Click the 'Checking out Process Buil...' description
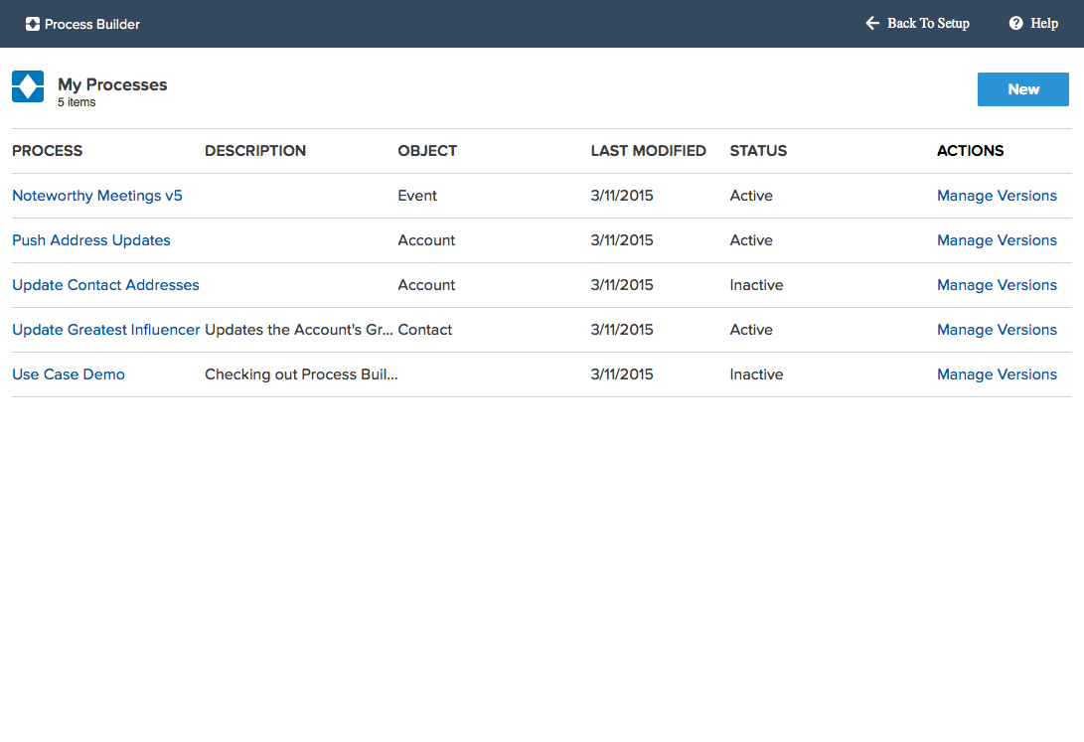Screen dimensions: 1084x742 [x=301, y=374]
